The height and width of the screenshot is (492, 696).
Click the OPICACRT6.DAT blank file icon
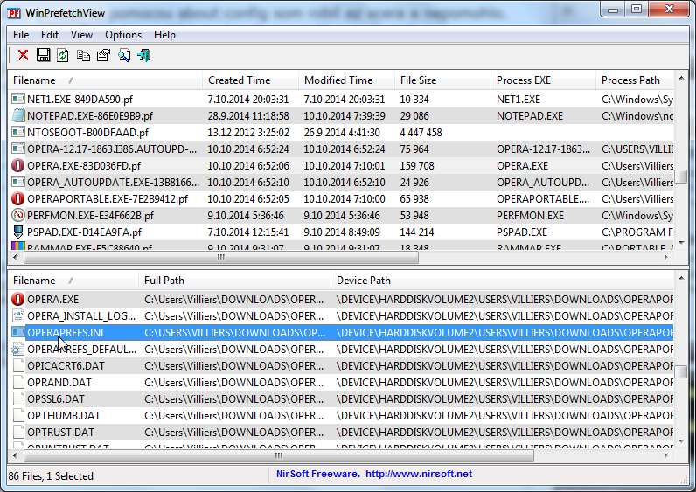click(17, 365)
